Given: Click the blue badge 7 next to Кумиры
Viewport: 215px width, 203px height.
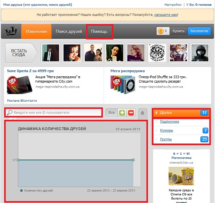Looking at the screenshot, I should [205, 130].
